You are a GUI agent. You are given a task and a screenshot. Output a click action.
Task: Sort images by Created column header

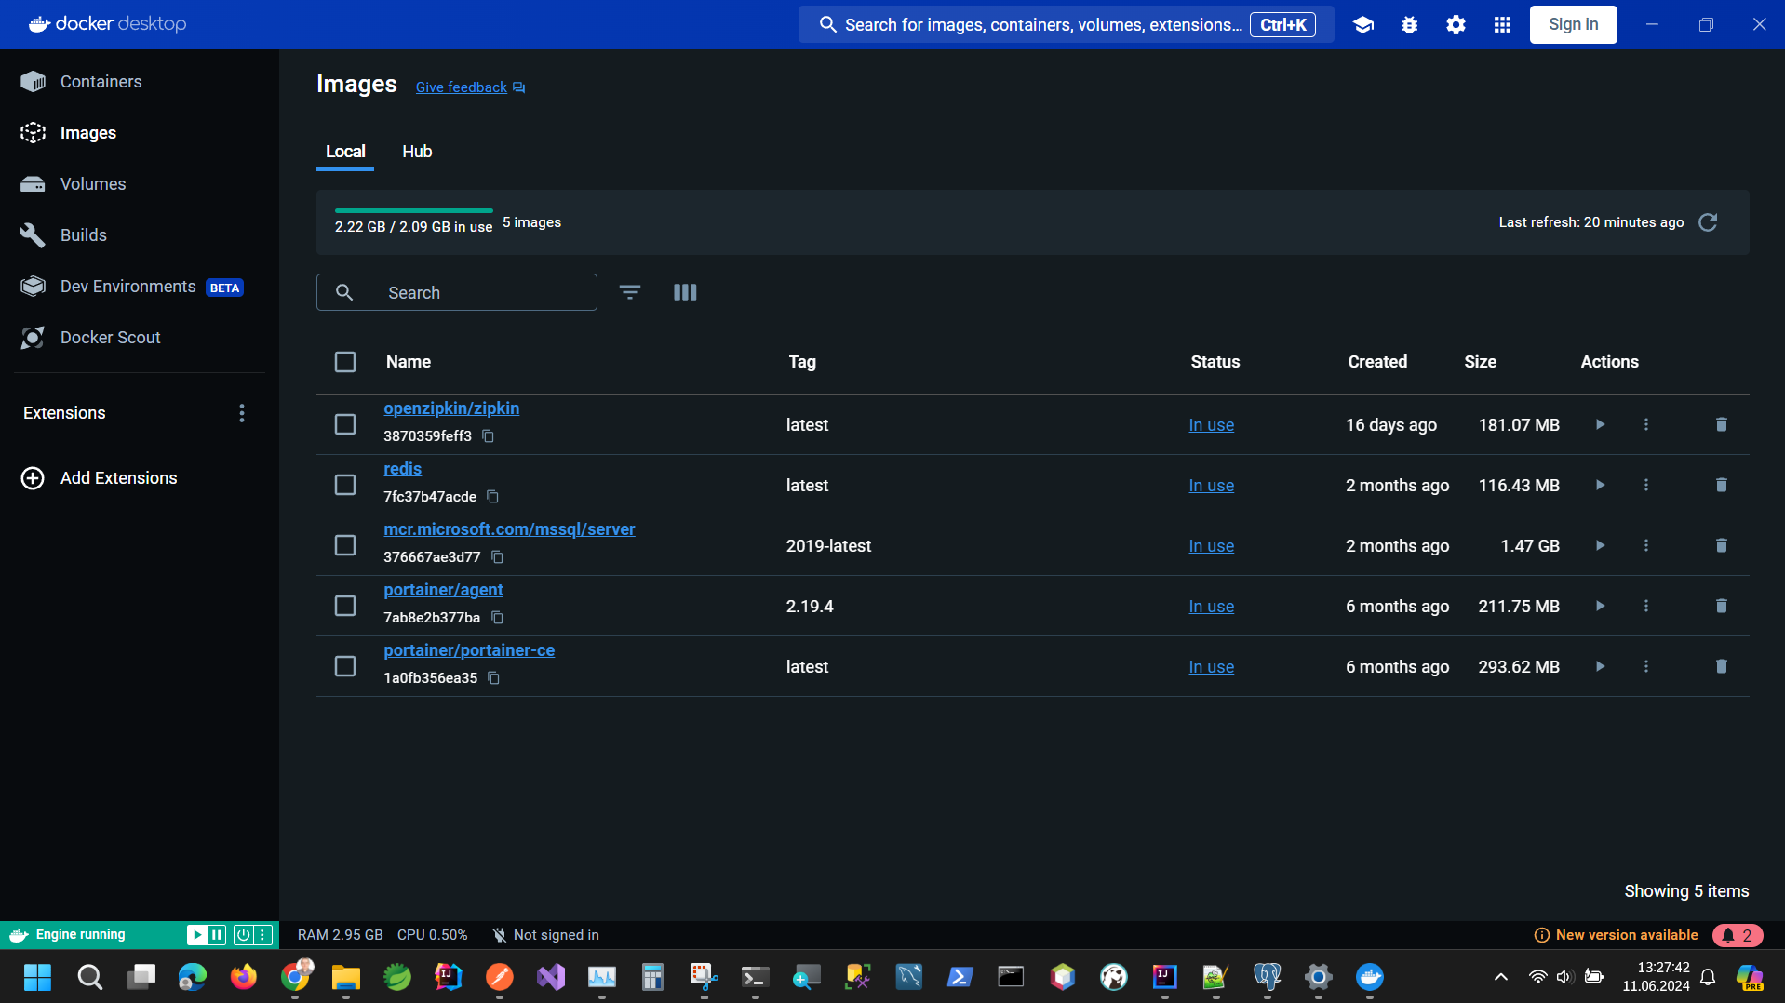pos(1377,362)
